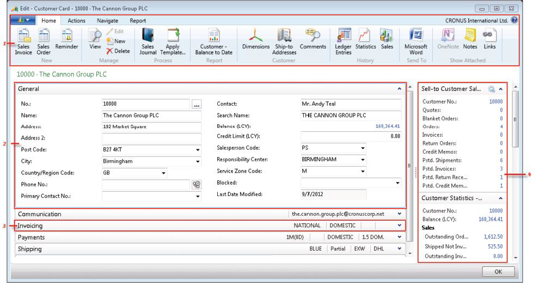Collapse Customer Statistics factbox
The image size is (533, 286).
coord(501,198)
